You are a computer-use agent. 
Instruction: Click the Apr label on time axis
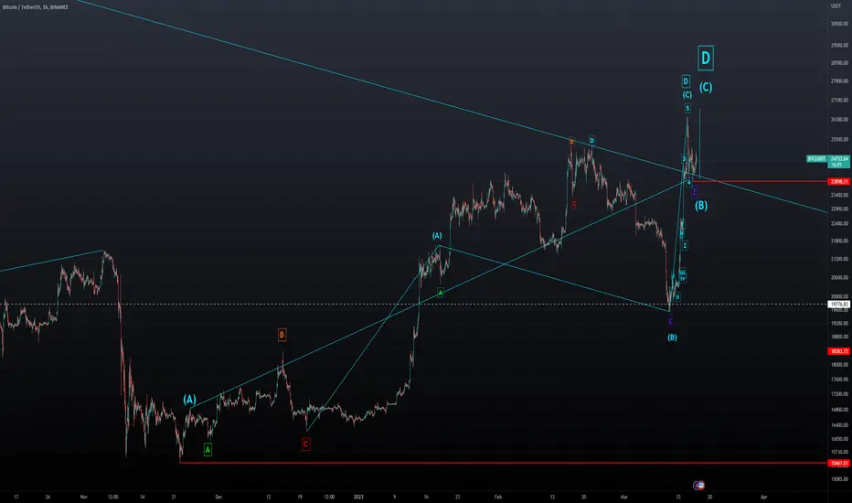coord(763,497)
